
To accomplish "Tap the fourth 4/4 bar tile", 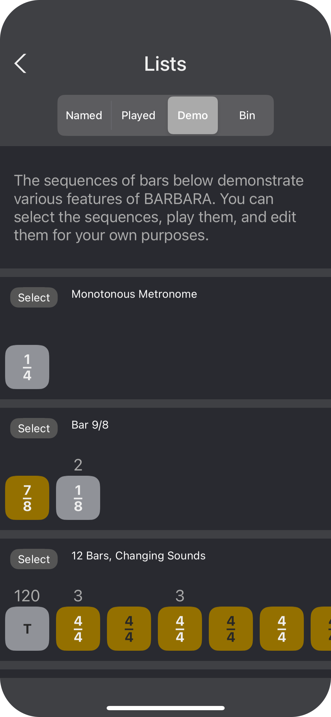I will [x=231, y=629].
